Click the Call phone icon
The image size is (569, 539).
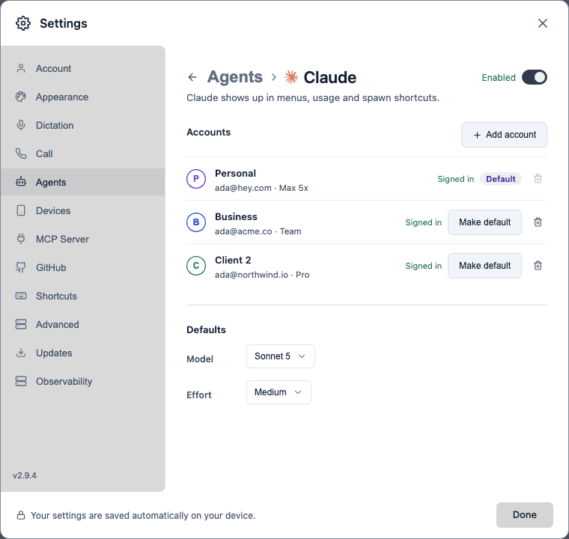coord(21,154)
